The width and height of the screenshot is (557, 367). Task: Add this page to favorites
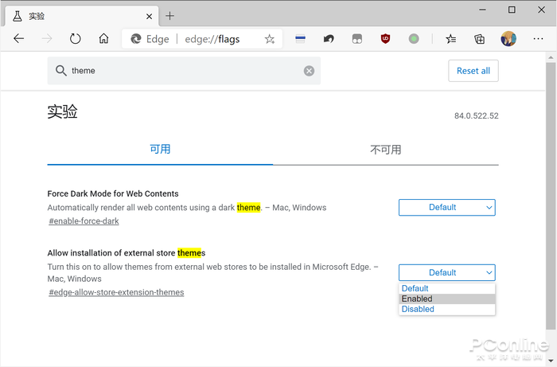270,39
